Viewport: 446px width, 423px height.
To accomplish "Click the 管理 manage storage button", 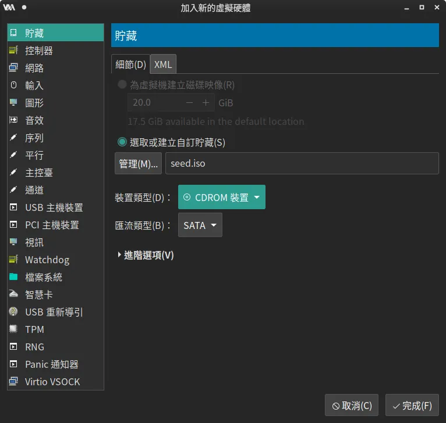I will coord(138,164).
